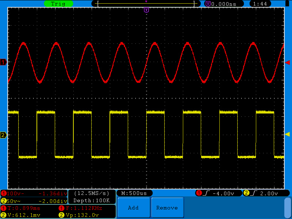Click the waveform memory position bar
Viewport: 292px width, 219px height.
[x=146, y=4]
